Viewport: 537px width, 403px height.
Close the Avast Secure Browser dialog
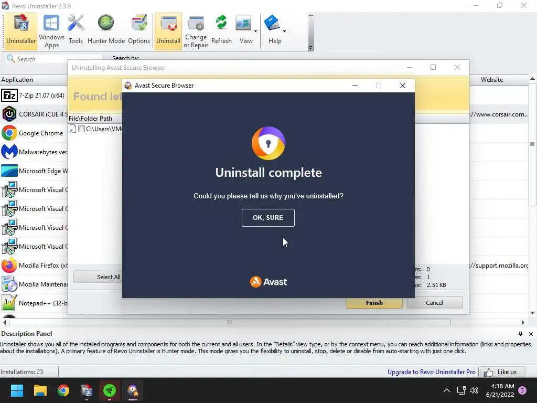click(403, 86)
